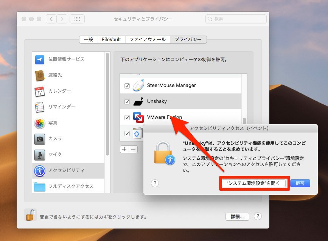Select the Unshaky row text
The width and height of the screenshot is (328, 241).
coord(157,101)
